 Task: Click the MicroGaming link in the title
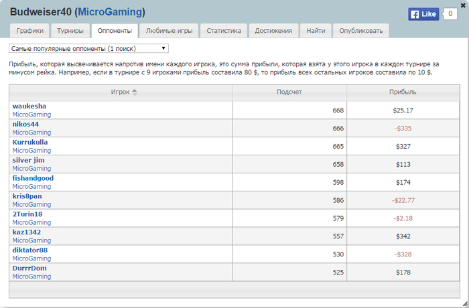pyautogui.click(x=110, y=12)
